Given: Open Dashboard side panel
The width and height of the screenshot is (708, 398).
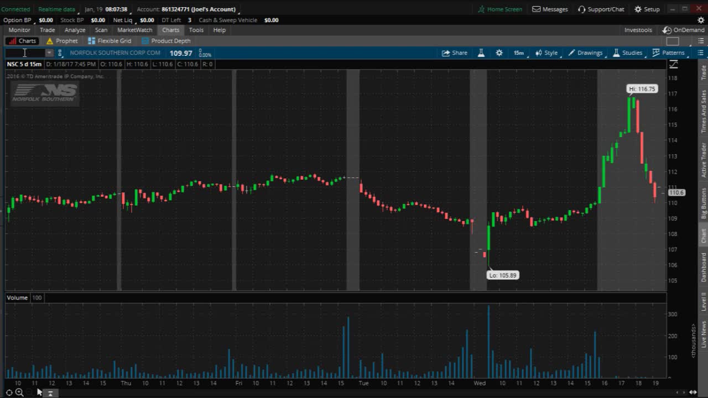Looking at the screenshot, I should point(704,267).
